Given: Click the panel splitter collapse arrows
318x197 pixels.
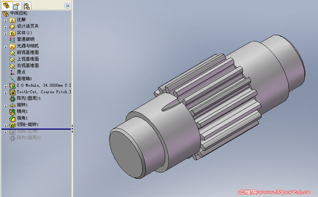Looking at the screenshot, I should pyautogui.click(x=72, y=129).
